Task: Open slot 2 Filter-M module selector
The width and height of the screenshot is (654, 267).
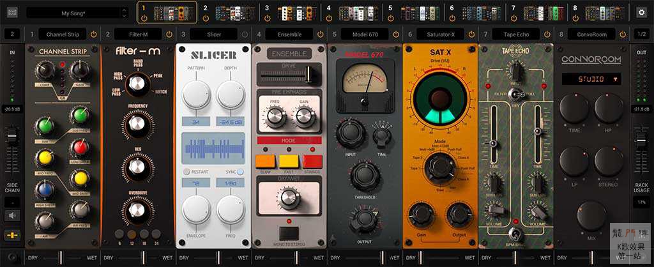Action: coord(138,34)
